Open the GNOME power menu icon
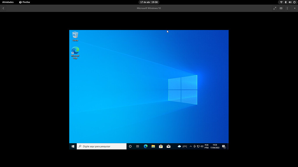Image resolution: width=298 pixels, height=167 pixels. [x=295, y=2]
